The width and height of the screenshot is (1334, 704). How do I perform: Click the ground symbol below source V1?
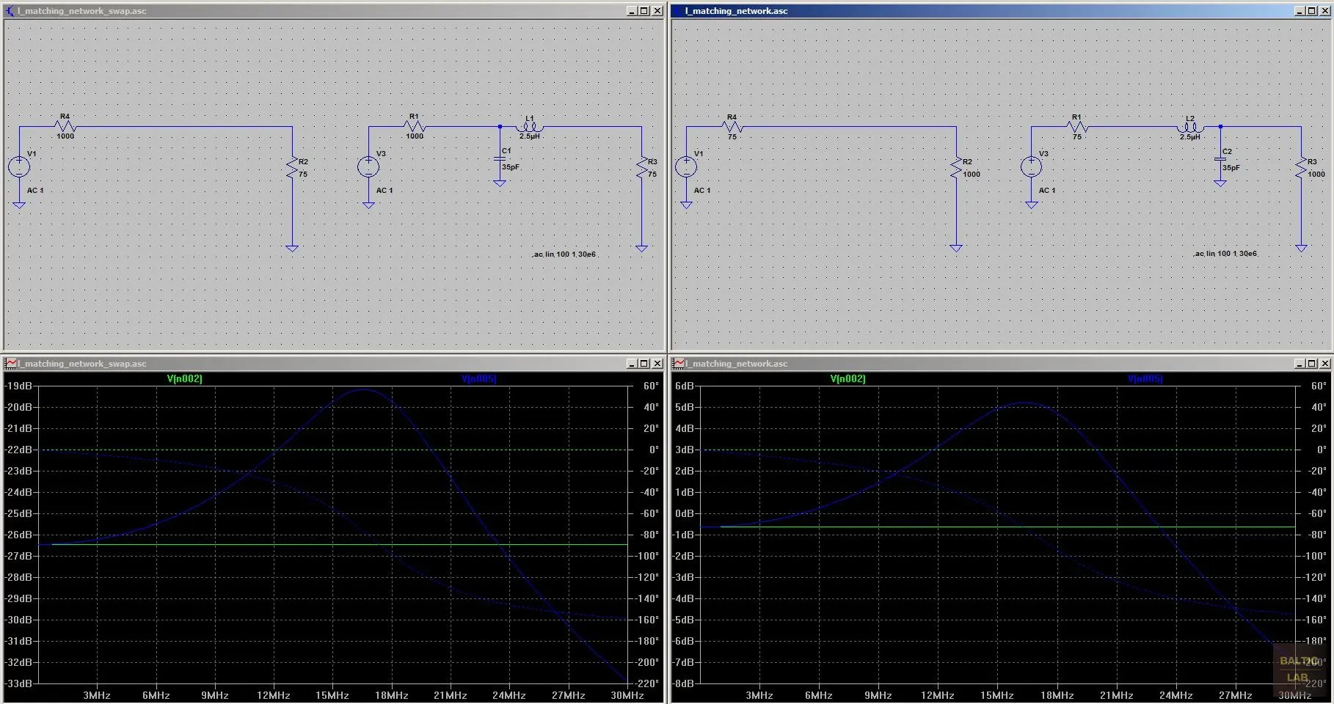click(20, 205)
